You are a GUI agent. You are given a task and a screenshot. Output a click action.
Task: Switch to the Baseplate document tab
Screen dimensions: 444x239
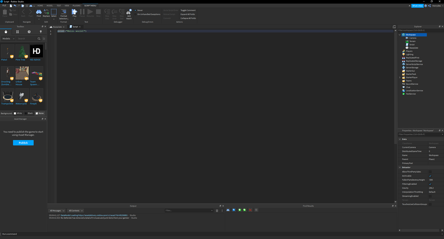pos(57,27)
